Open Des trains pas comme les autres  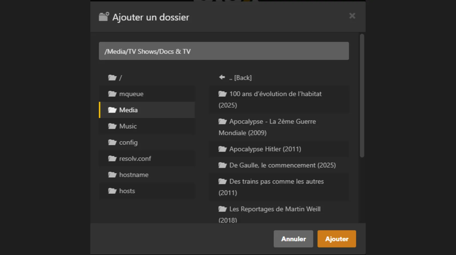pos(276,182)
